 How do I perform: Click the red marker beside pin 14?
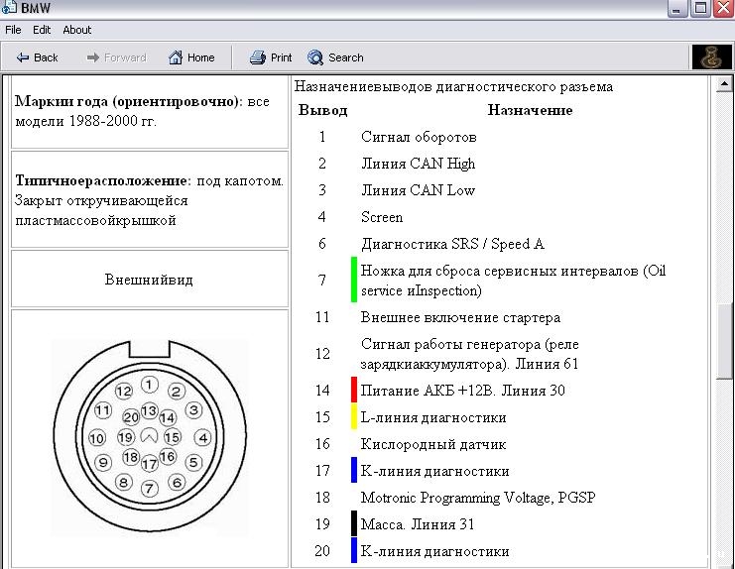[x=353, y=390]
